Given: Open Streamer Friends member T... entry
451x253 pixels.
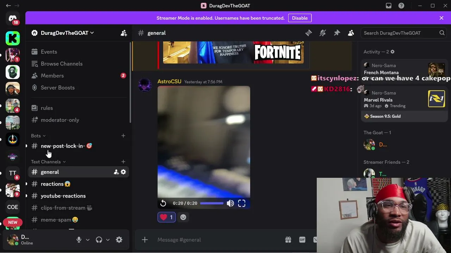Looking at the screenshot, I should [404, 174].
